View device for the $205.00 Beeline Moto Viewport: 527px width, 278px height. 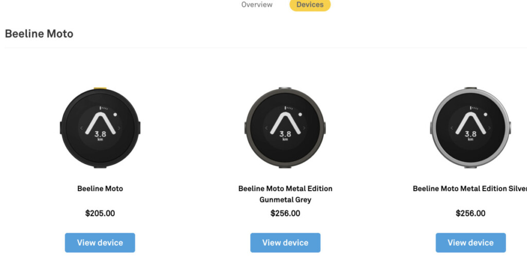click(x=100, y=242)
